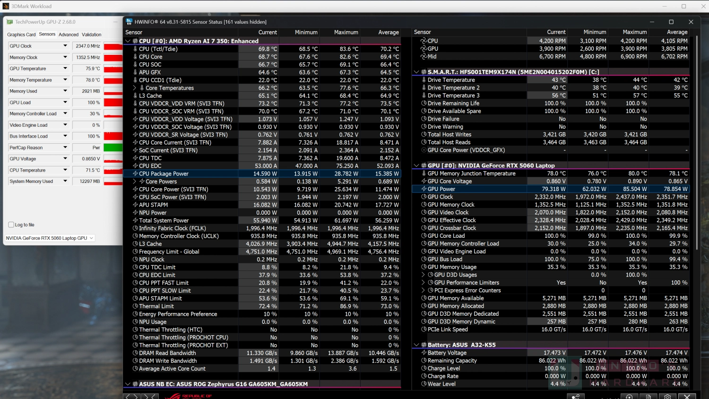709x399 pixels.
Task: Click the chip icon of the Battery section header
Action: [x=424, y=345]
